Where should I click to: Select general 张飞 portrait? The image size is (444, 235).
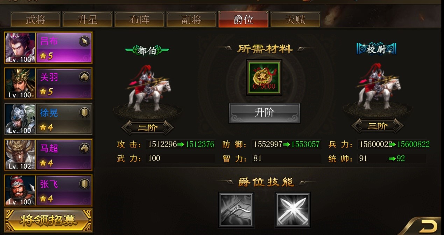[20, 190]
